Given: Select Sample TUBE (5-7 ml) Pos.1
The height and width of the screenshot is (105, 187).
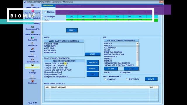Looking at the screenshot, I should click(56, 68).
